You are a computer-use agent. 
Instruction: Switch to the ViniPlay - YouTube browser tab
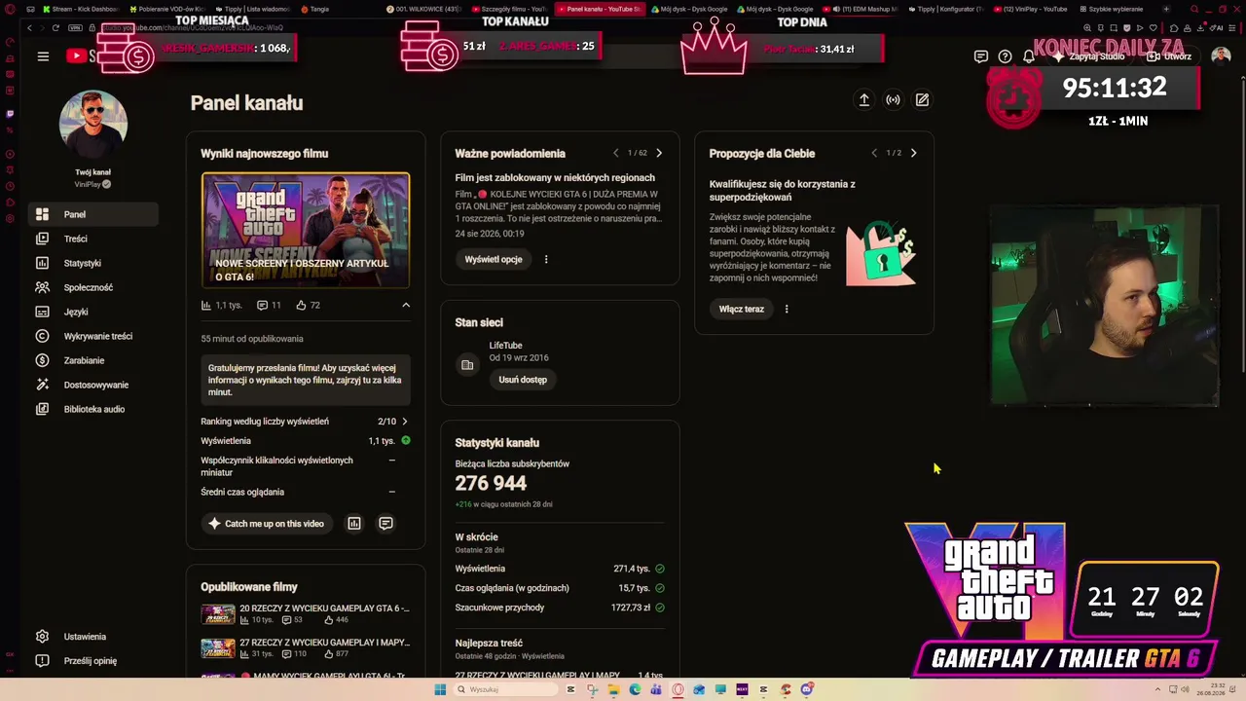(x=1032, y=9)
